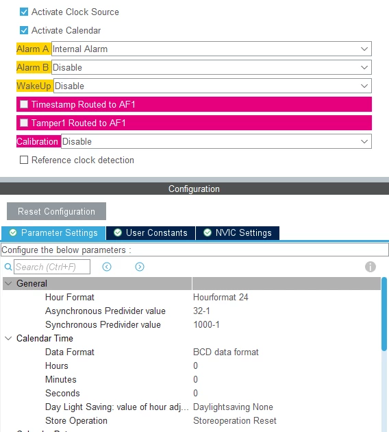Uncheck Activate Clock Source
This screenshot has width=389, height=432.
(x=24, y=12)
